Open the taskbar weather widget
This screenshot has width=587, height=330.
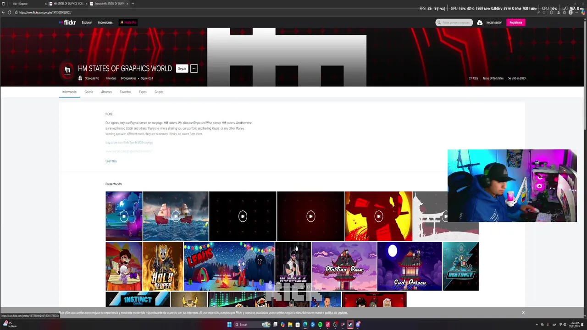click(9, 324)
